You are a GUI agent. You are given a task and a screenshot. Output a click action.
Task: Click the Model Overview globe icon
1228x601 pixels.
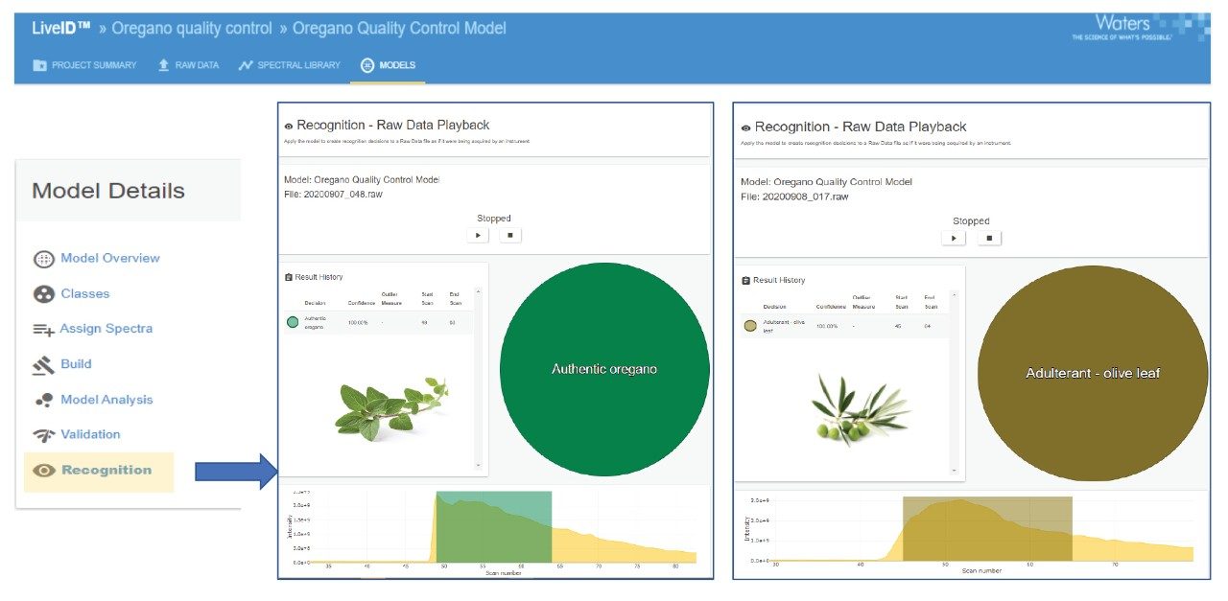tap(44, 259)
